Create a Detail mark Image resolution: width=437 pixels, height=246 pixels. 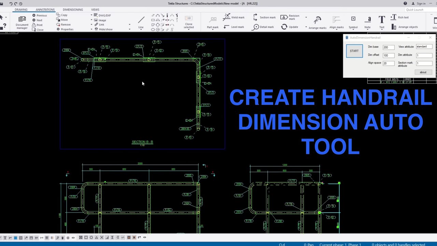pyautogui.click(x=263, y=27)
